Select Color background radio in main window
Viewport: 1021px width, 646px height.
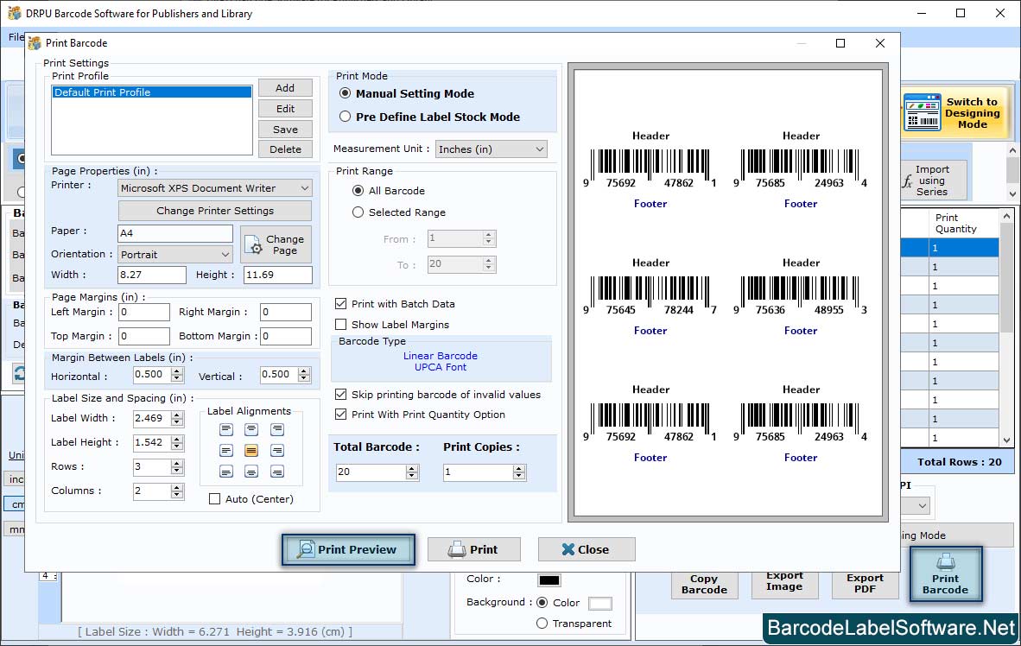pos(542,603)
